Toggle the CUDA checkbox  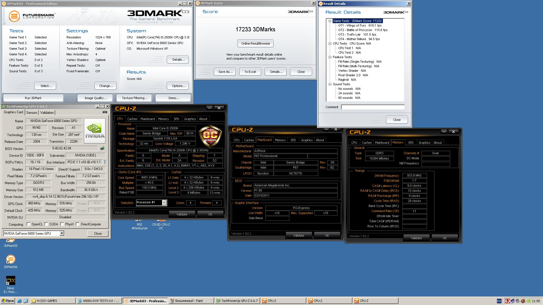pos(46,224)
